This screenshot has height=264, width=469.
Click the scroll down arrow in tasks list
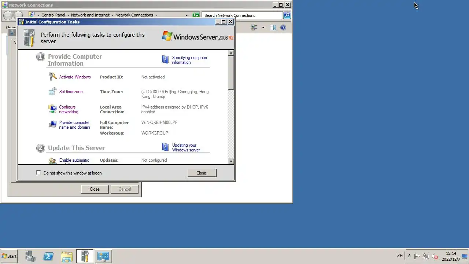[x=231, y=161]
